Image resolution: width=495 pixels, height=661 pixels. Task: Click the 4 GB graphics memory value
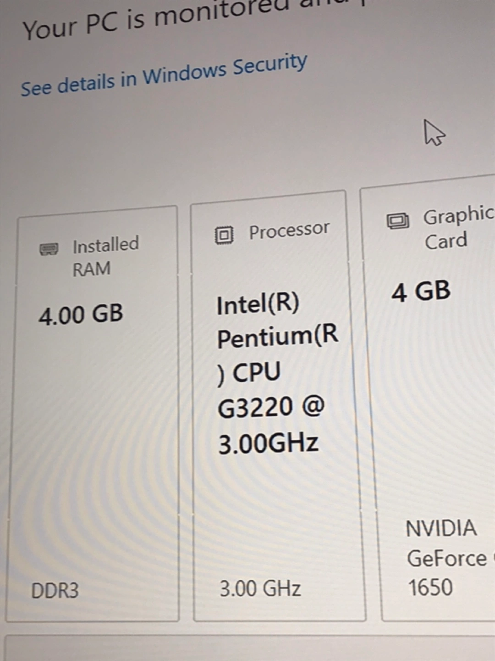coord(421,291)
